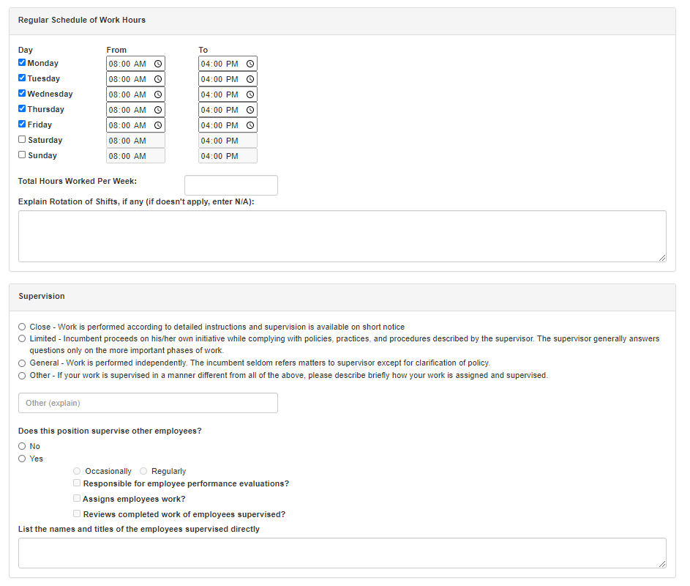Select No for supervising other employees
Viewport: 690px width, 586px height.
click(x=22, y=446)
